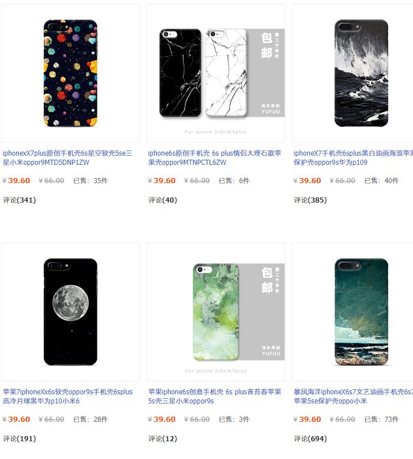Click the 苹果7iphoneXx6s moon case title link
Viewport: 413px width, 459px height.
tap(68, 397)
